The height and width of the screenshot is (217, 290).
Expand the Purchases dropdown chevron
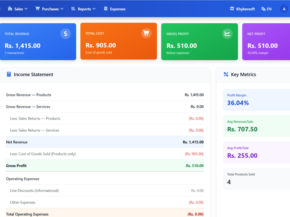coord(62,9)
